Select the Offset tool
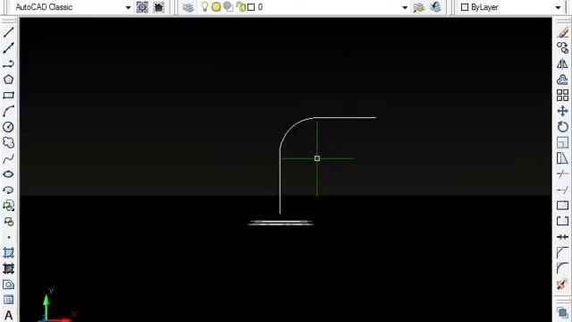This screenshot has width=572, height=322. [562, 80]
